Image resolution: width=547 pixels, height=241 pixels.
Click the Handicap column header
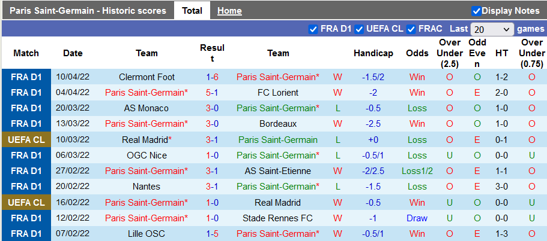[373, 53]
